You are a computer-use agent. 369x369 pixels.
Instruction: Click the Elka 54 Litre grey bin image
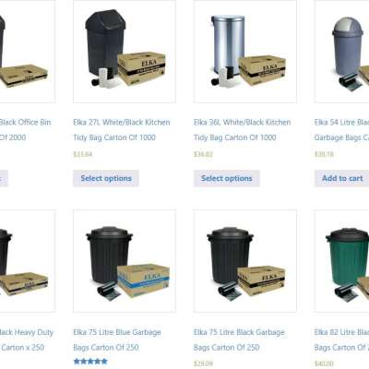(x=341, y=51)
